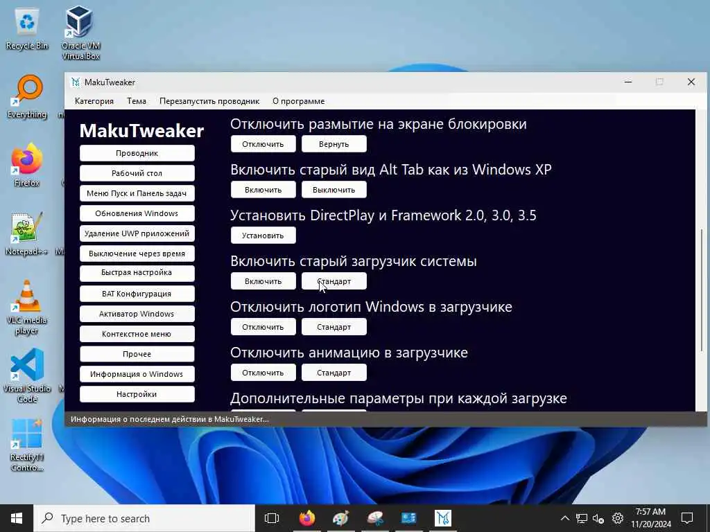Click Перезапустить проводник menu item
This screenshot has height=532, width=710.
(209, 101)
